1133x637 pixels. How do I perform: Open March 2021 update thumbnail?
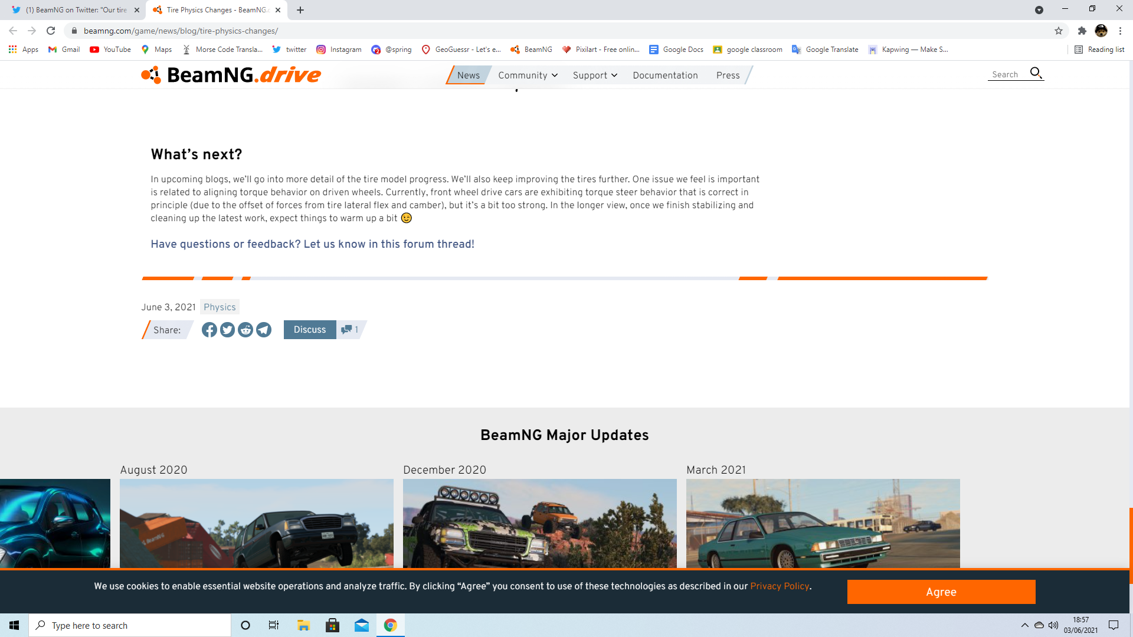click(x=823, y=523)
